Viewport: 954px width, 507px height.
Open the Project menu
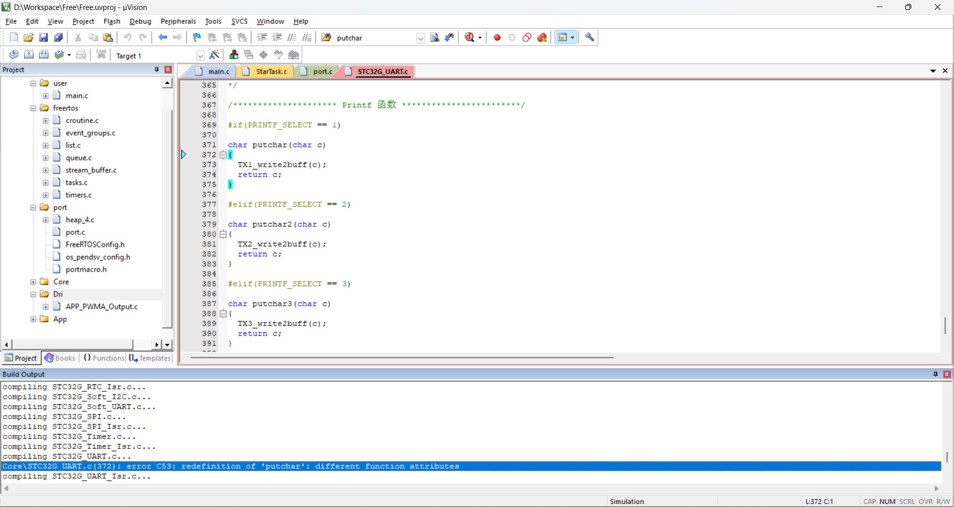83,21
